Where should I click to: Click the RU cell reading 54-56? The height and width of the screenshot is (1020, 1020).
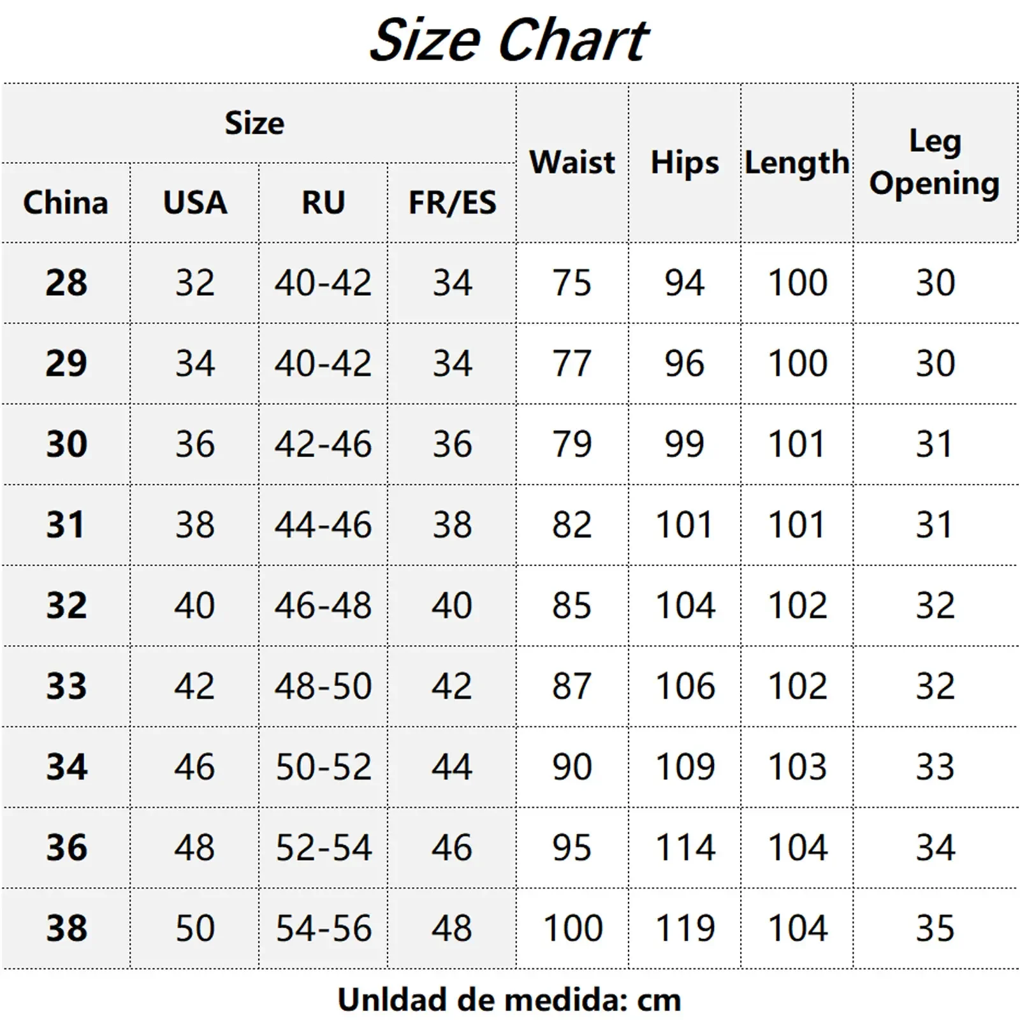point(323,928)
